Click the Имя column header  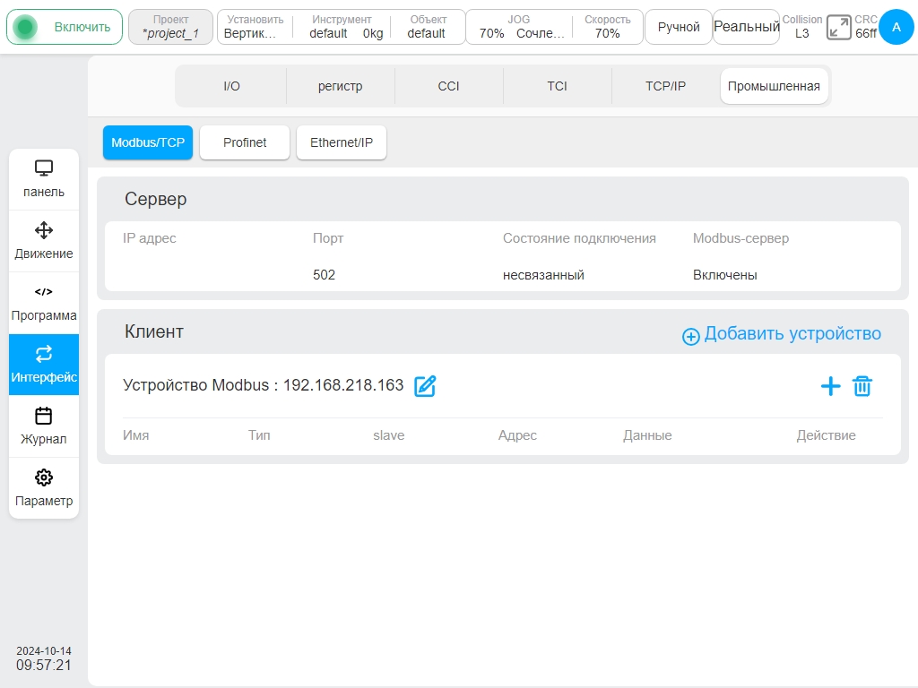coord(136,435)
